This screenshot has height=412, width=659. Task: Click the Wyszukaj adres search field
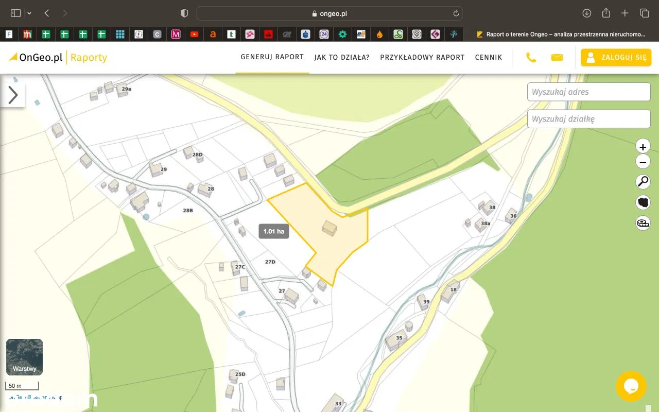click(x=588, y=92)
